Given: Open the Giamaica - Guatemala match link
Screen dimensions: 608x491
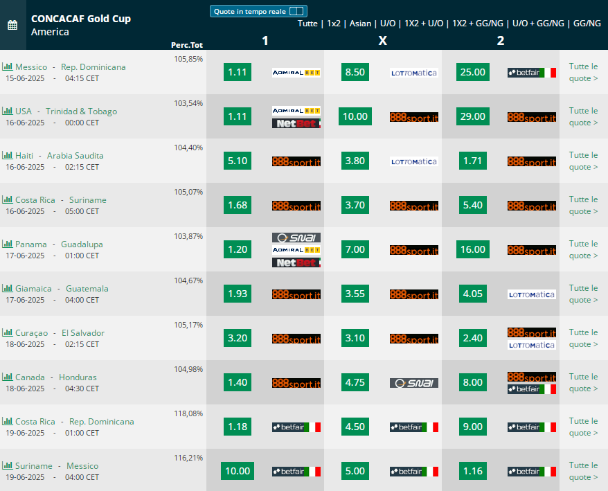Looking at the screenshot, I should pyautogui.click(x=62, y=289).
